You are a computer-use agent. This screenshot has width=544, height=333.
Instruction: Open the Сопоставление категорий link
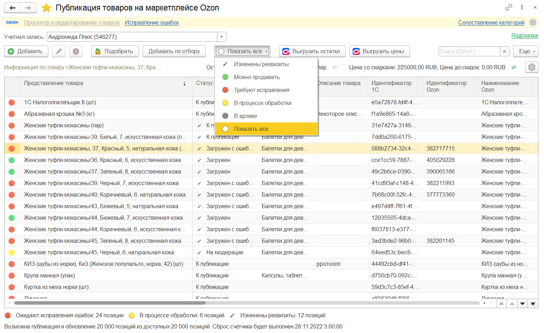click(x=491, y=22)
